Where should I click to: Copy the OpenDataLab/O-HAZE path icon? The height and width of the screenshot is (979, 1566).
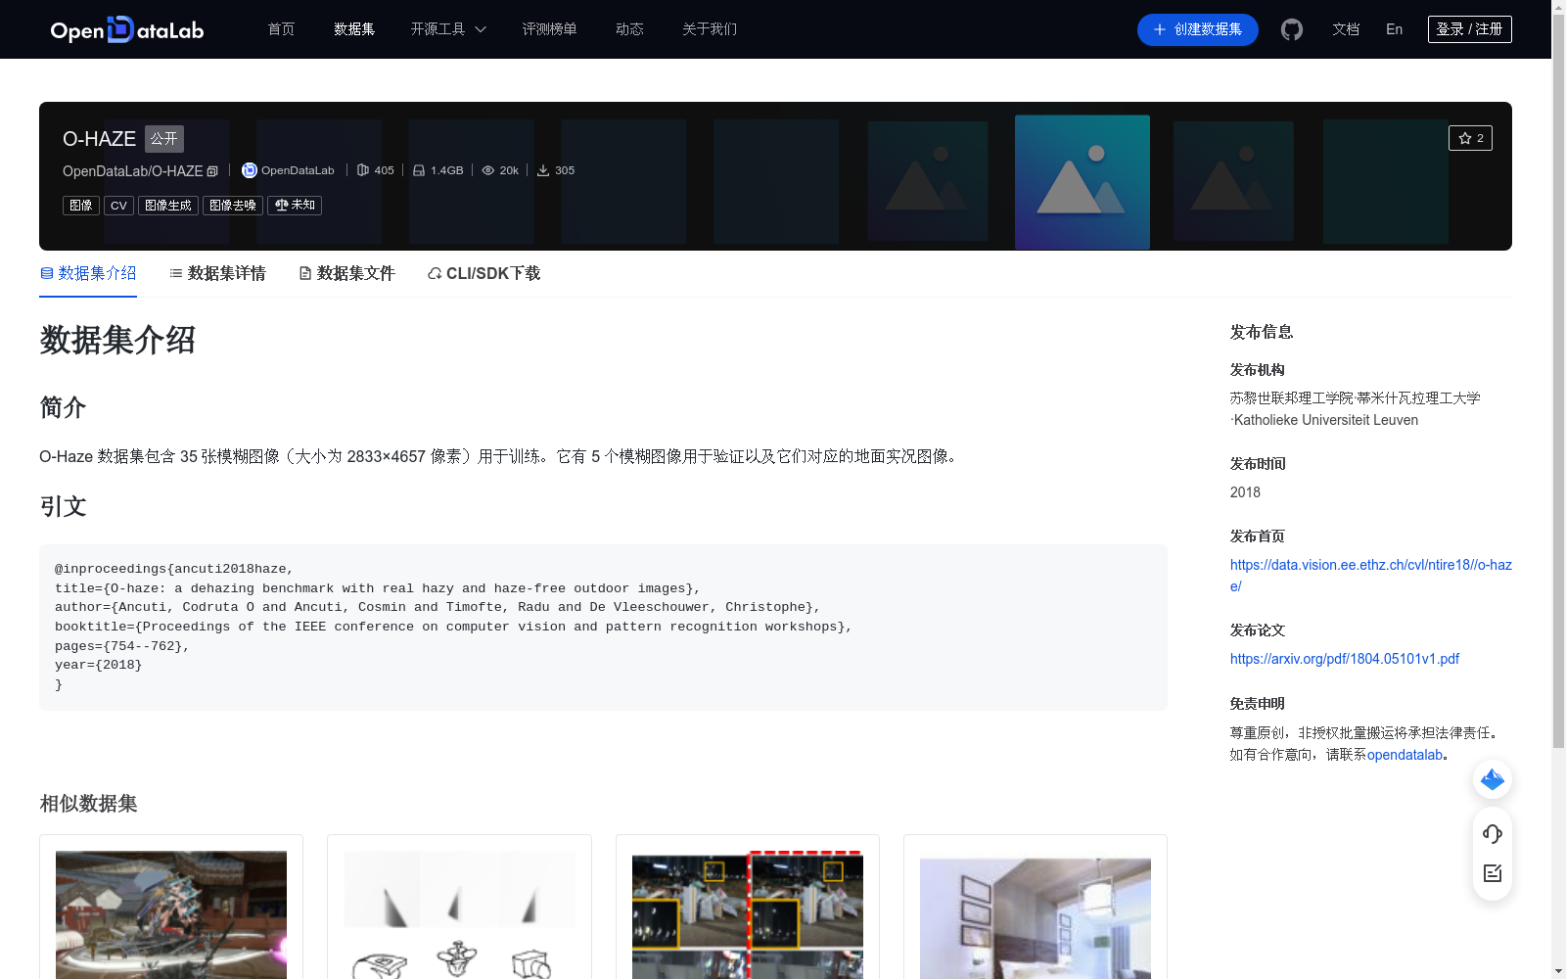pyautogui.click(x=212, y=171)
